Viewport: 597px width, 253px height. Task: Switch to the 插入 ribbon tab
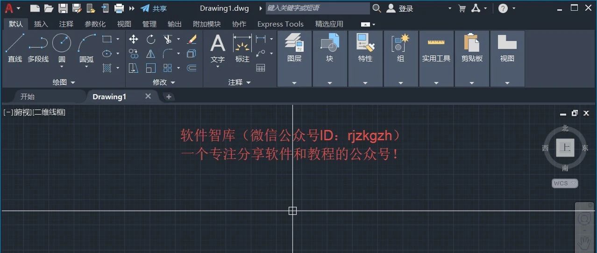41,24
